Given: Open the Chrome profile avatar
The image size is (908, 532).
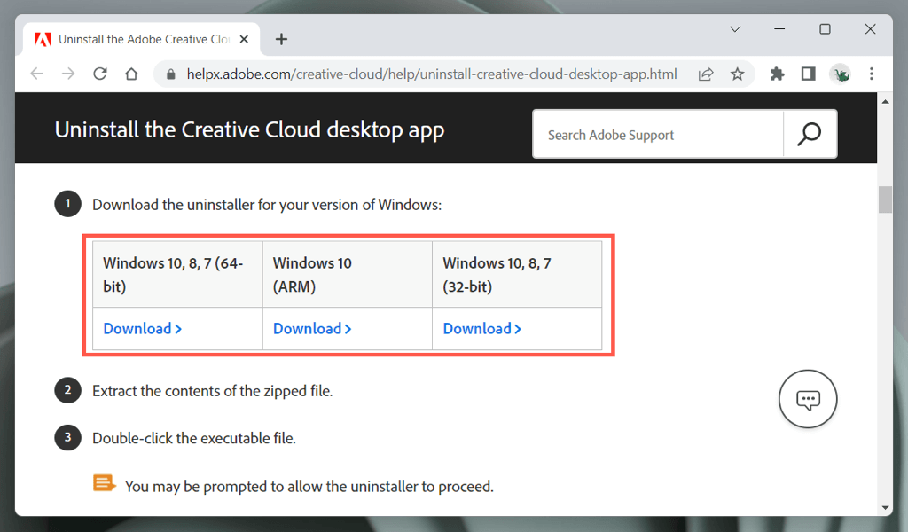Looking at the screenshot, I should [841, 74].
